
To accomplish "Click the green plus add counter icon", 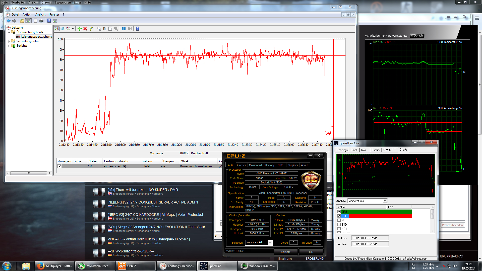I will 80,29.
